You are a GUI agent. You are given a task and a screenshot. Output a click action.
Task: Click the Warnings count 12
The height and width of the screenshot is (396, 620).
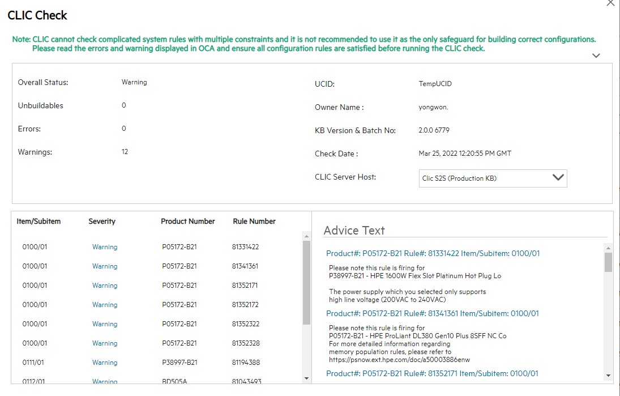[x=125, y=152]
